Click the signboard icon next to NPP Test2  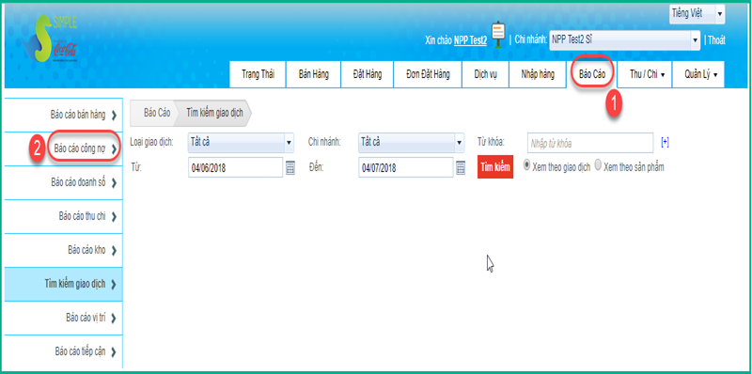pyautogui.click(x=499, y=34)
